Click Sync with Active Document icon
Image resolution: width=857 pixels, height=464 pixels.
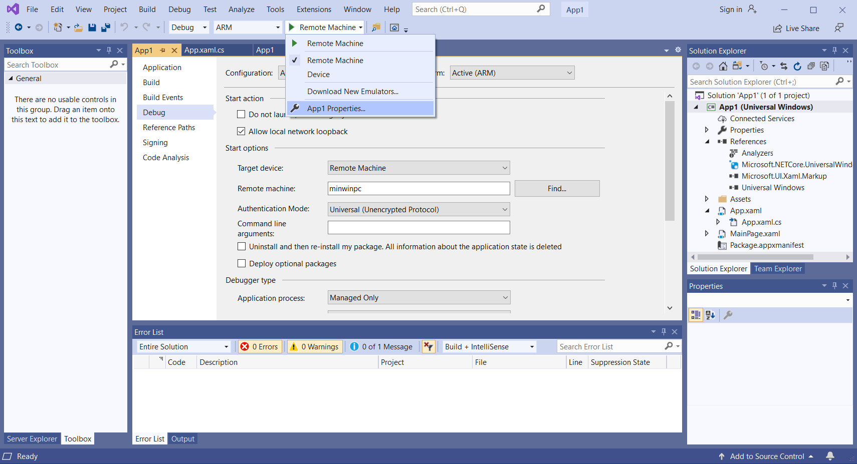coord(784,66)
